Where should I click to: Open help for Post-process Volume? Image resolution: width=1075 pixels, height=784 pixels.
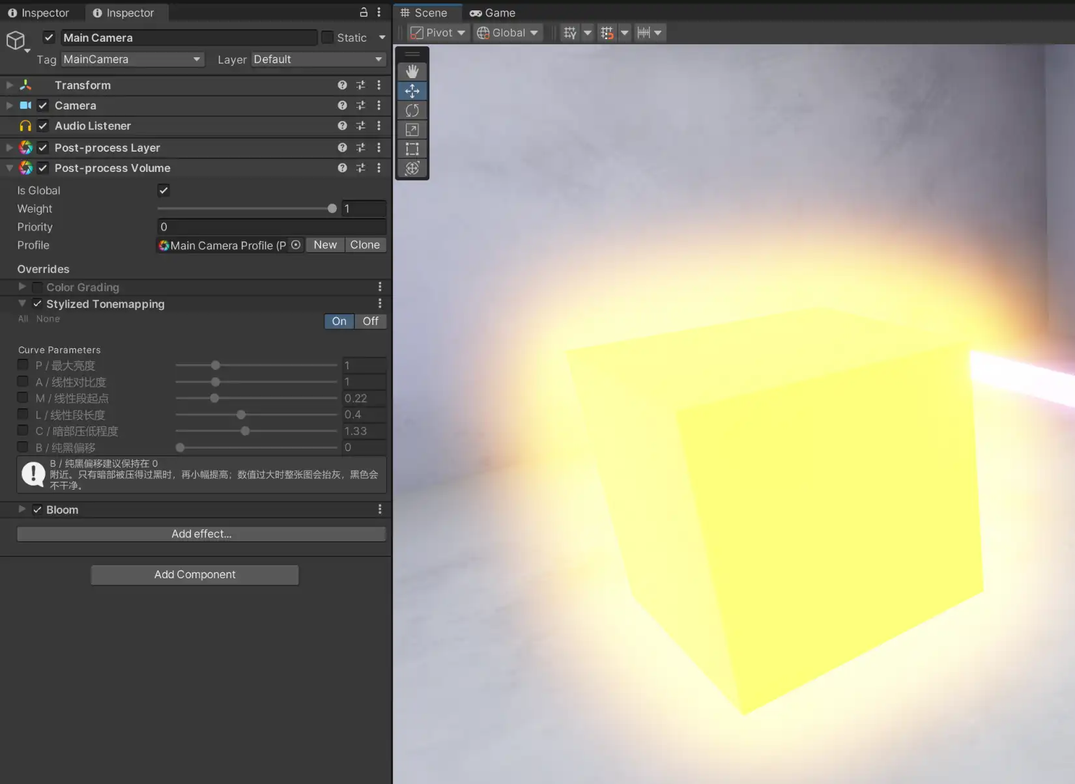point(342,168)
